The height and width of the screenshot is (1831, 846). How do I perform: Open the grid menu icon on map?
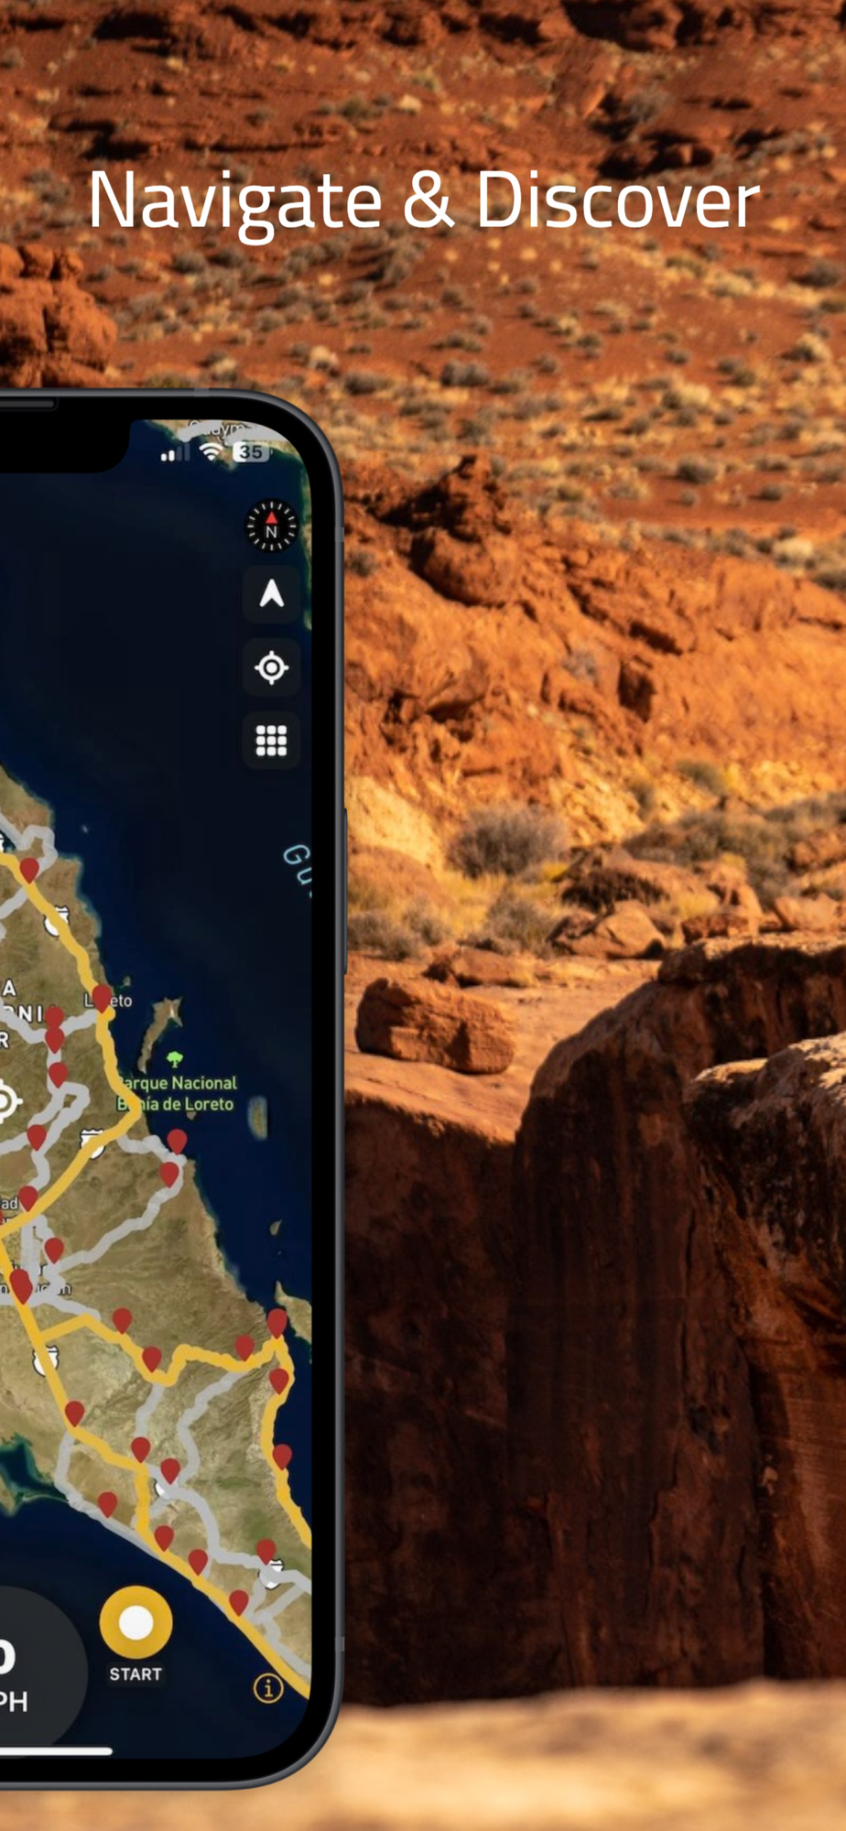271,740
